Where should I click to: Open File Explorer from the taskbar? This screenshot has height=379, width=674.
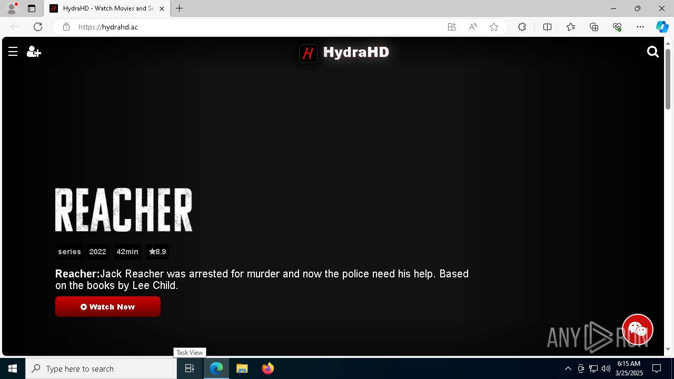(242, 368)
